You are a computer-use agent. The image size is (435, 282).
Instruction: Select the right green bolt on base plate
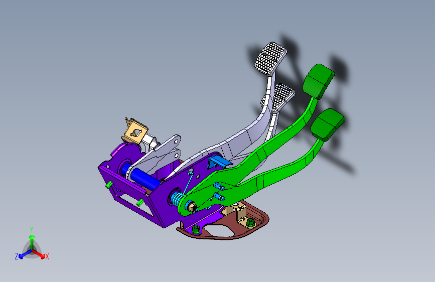point(250,222)
